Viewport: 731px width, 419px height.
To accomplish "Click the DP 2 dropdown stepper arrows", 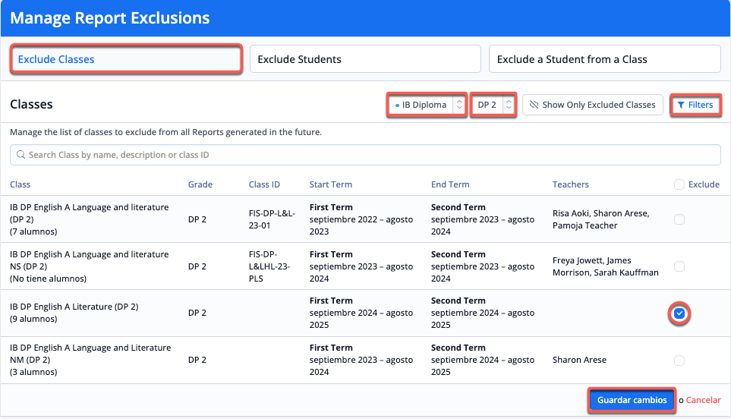I will click(x=509, y=105).
